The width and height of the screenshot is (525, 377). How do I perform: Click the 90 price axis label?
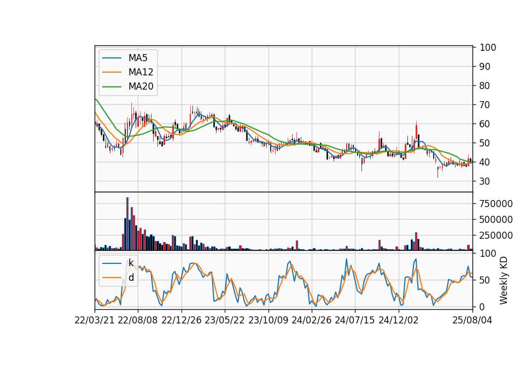point(485,67)
